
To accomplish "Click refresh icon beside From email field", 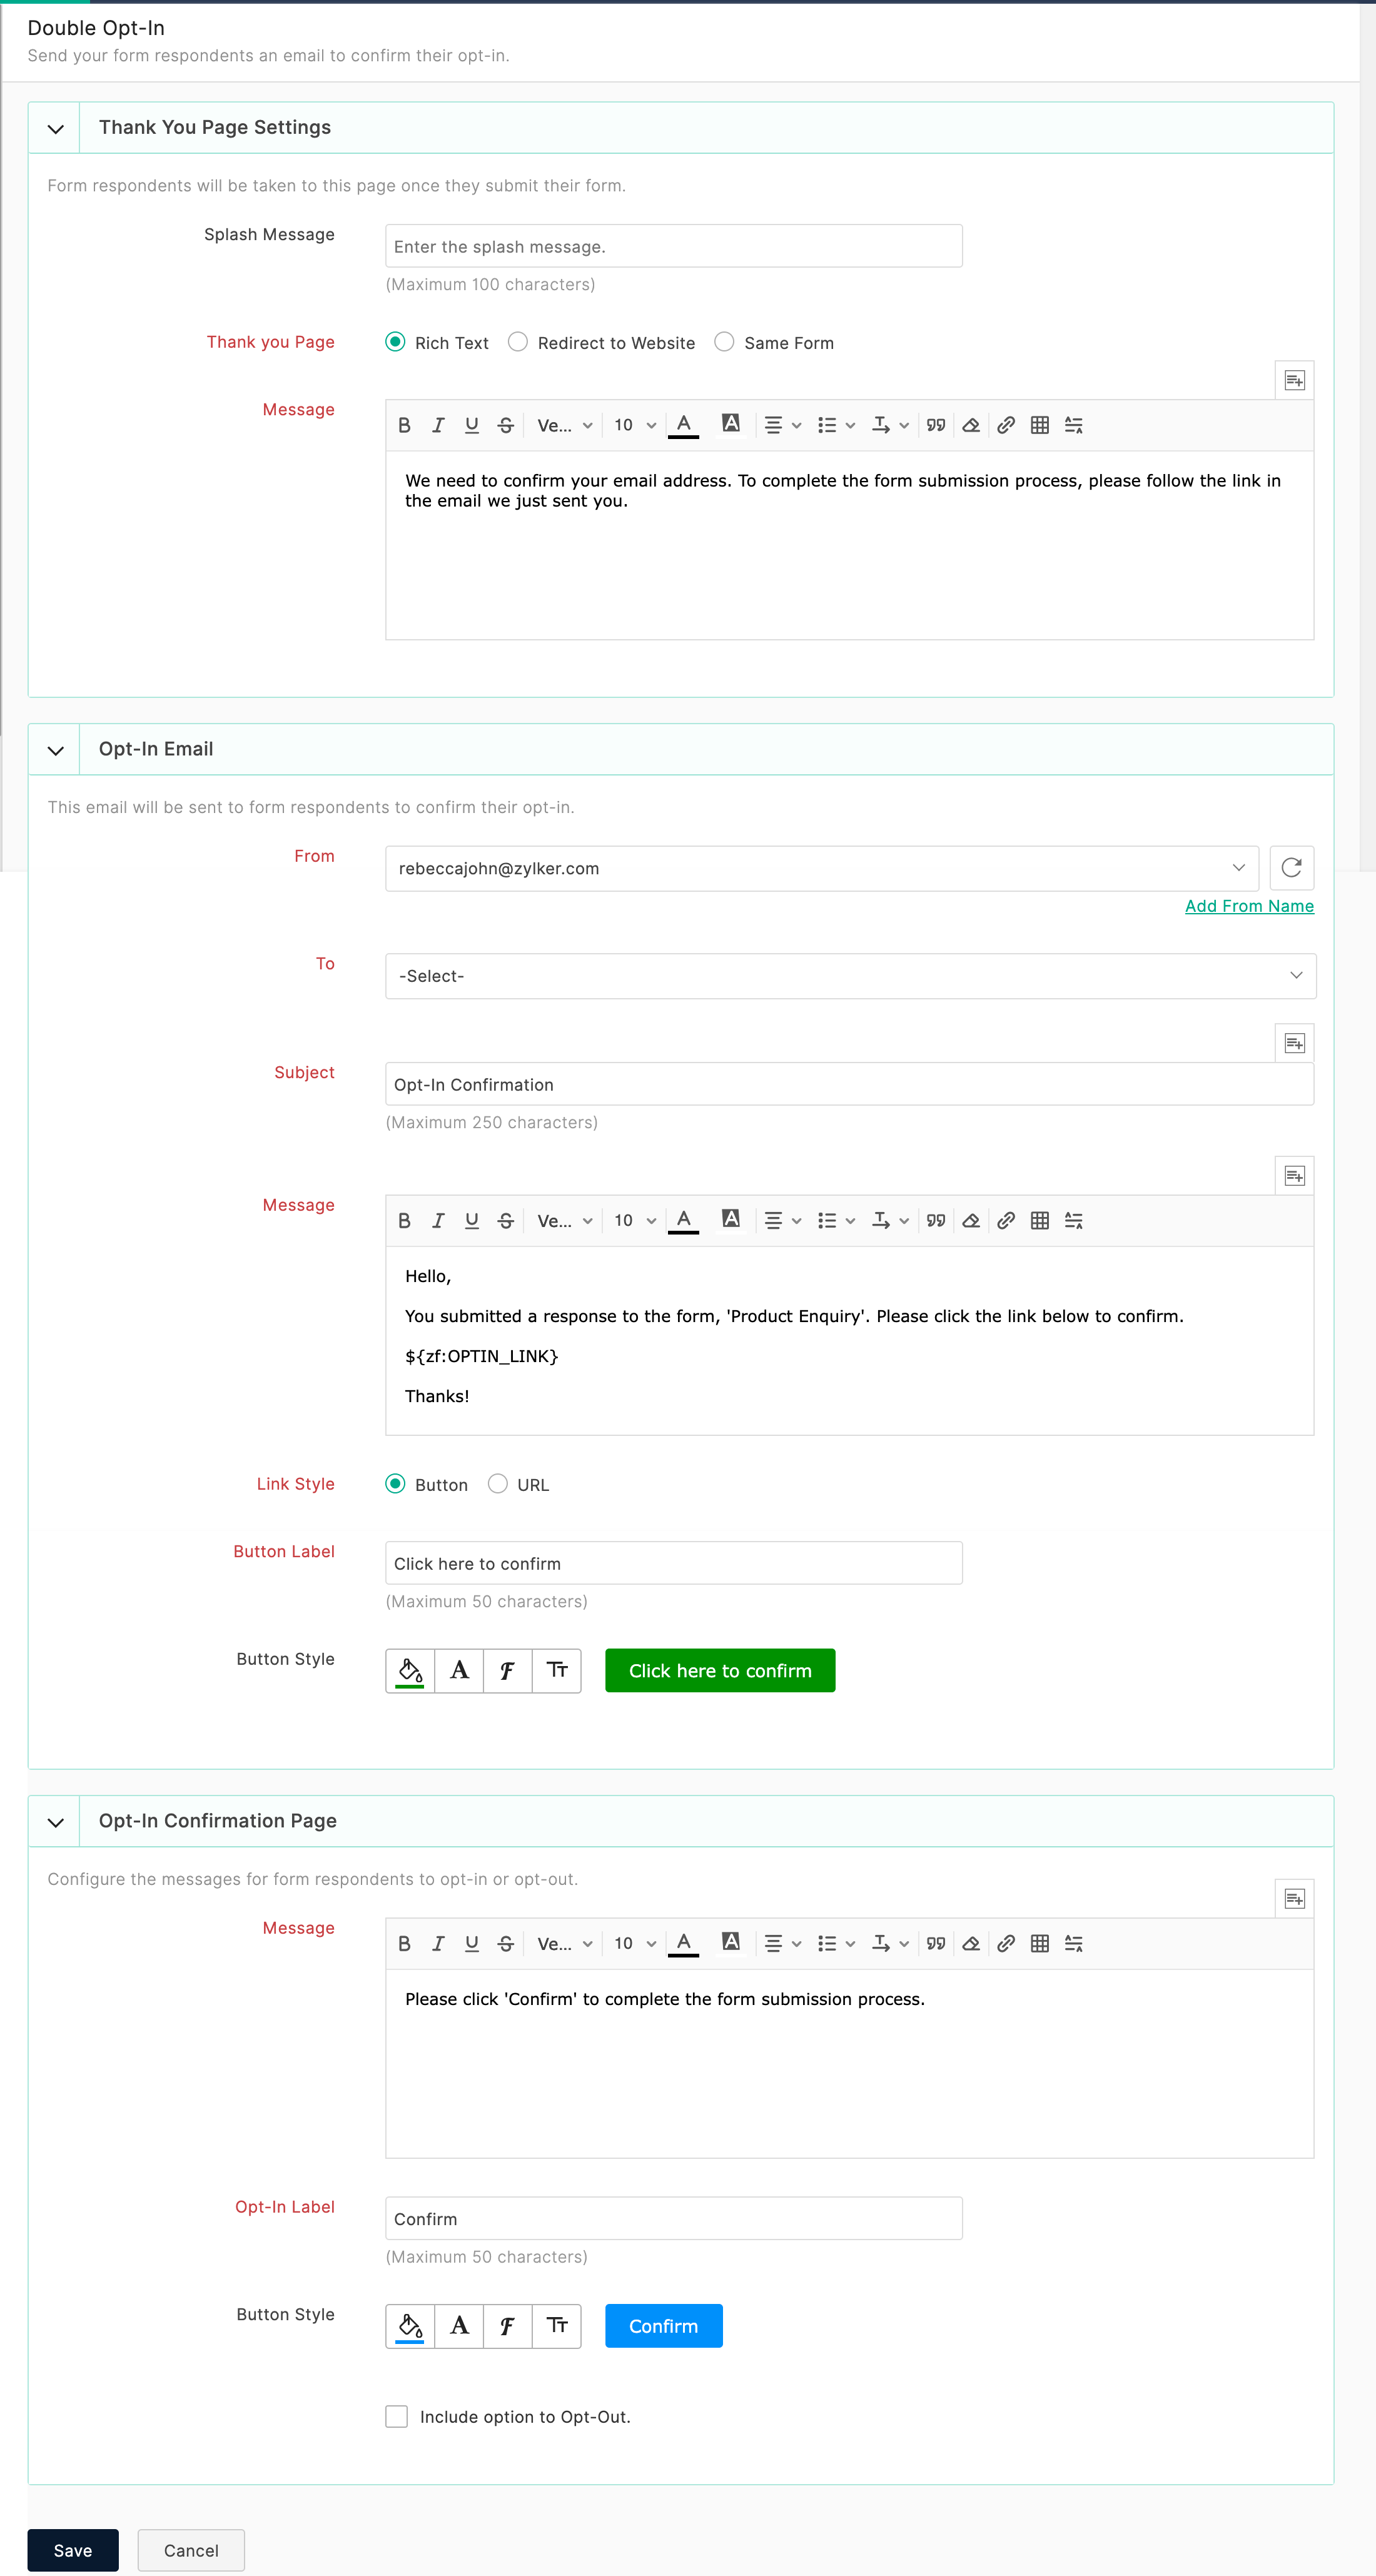I will (x=1291, y=867).
